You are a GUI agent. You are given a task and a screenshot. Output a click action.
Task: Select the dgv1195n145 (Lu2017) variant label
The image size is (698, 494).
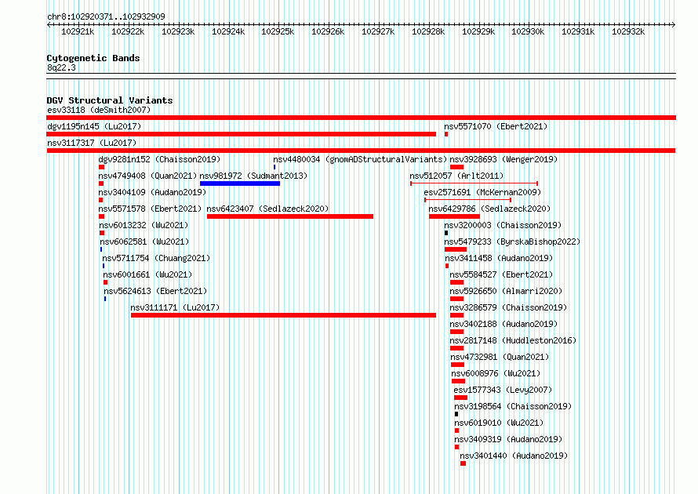[x=94, y=126]
